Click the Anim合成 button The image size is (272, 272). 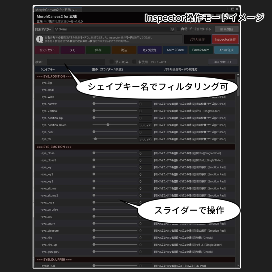[x=226, y=50]
